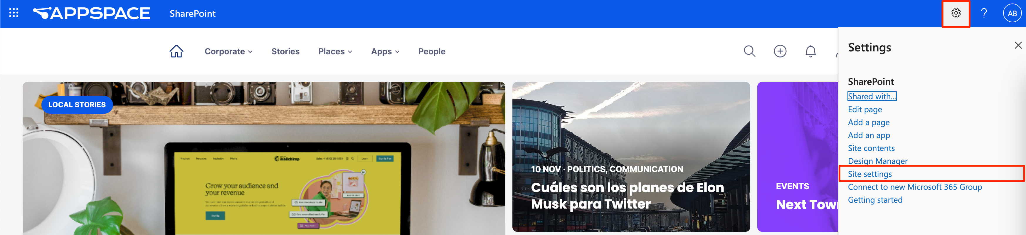
Task: Open the help question mark icon
Action: pos(984,13)
